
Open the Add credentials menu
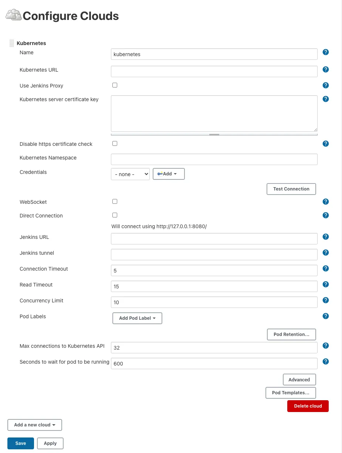click(x=169, y=174)
